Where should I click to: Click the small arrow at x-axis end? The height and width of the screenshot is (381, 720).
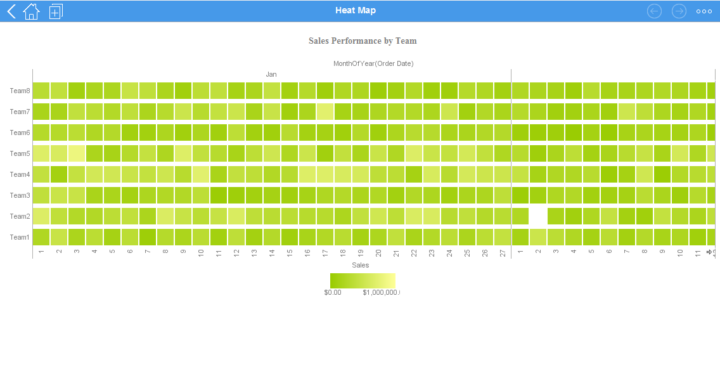click(x=709, y=252)
